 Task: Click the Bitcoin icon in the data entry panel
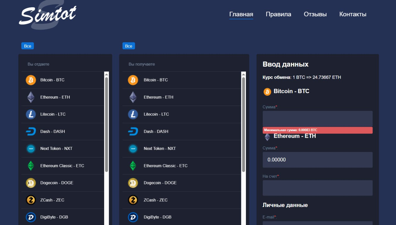(x=267, y=92)
